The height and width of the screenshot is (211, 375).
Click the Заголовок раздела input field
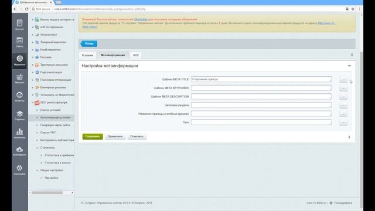point(261,105)
